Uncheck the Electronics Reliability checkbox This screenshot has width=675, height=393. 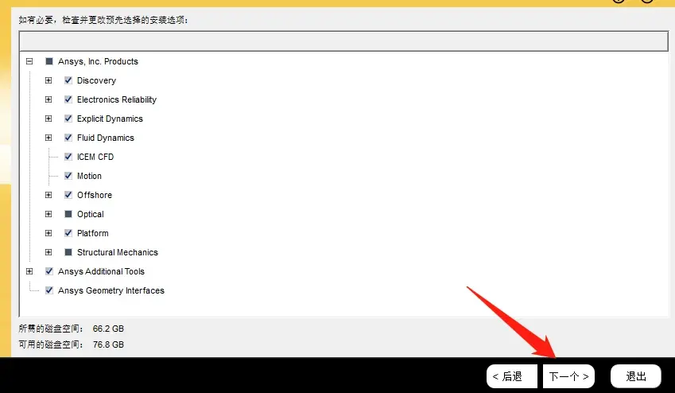tap(68, 99)
